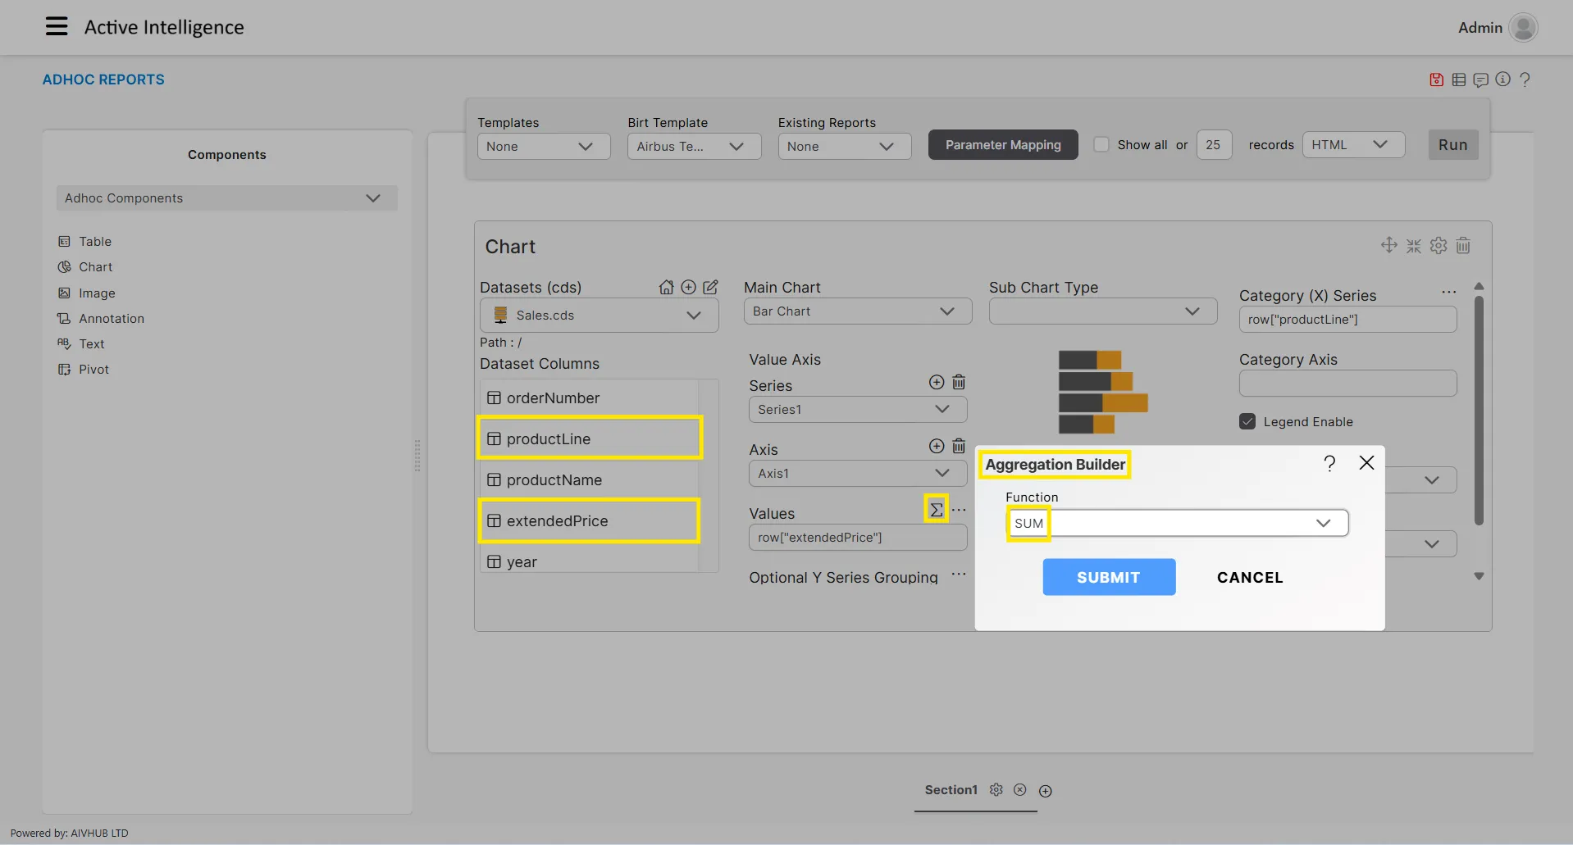
Task: Open the hamburger navigation menu
Action: point(57,27)
